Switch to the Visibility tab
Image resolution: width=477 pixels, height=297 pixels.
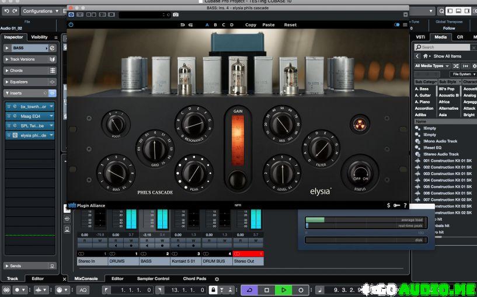pyautogui.click(x=39, y=37)
